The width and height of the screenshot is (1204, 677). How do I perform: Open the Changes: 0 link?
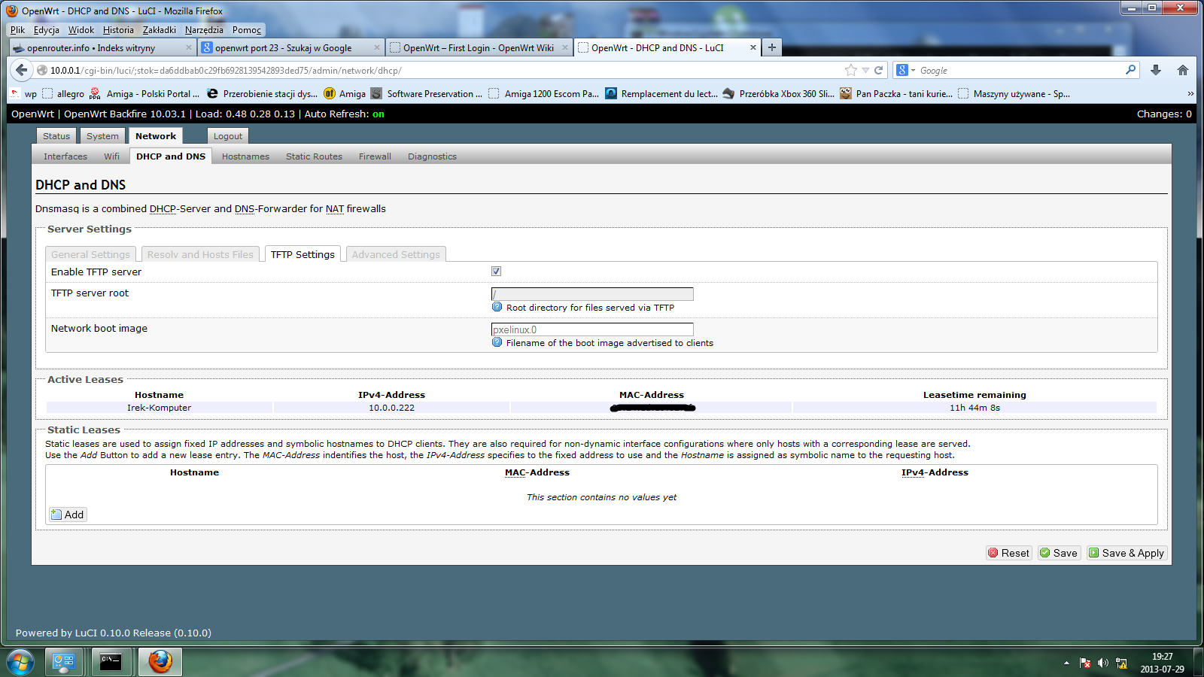[1164, 114]
